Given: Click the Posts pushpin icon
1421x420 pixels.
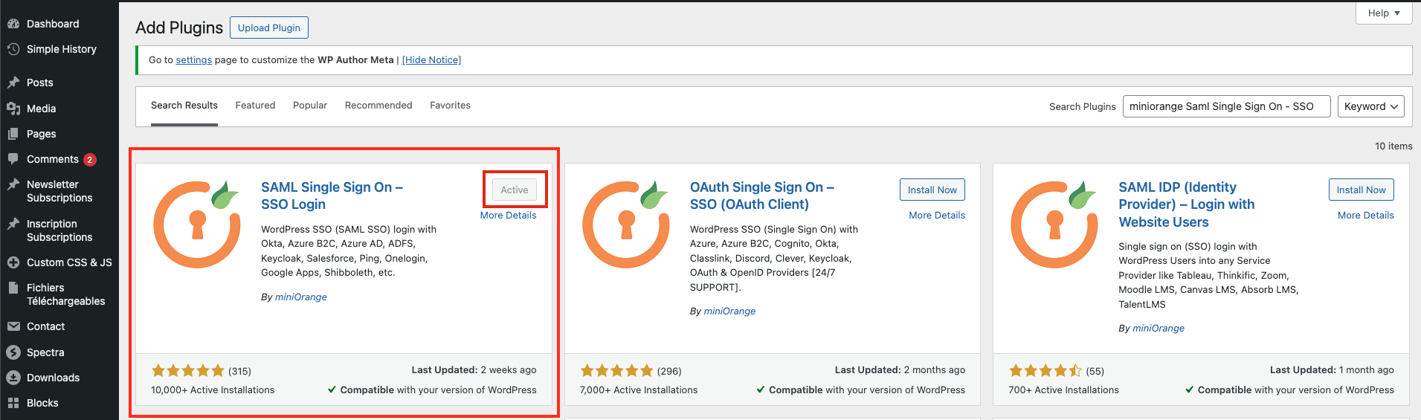Looking at the screenshot, I should pos(13,83).
